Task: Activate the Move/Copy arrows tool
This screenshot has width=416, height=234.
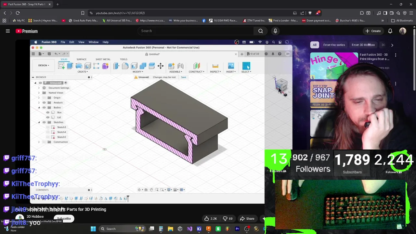Action: (x=161, y=66)
